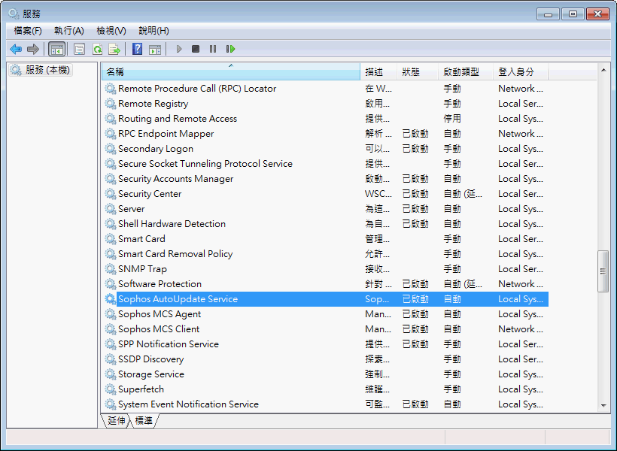The width and height of the screenshot is (617, 451).
Task: Click the services icon in the title bar
Action: (x=14, y=14)
